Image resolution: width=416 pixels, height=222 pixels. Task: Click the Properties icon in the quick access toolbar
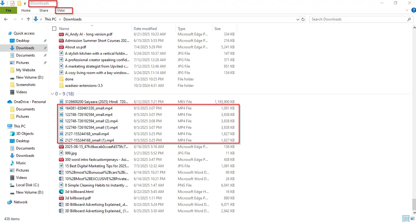[13, 3]
